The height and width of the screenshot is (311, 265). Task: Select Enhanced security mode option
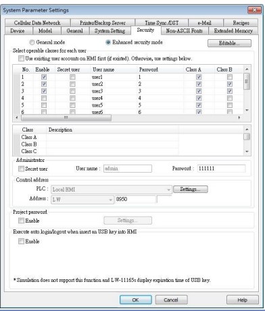(108, 43)
